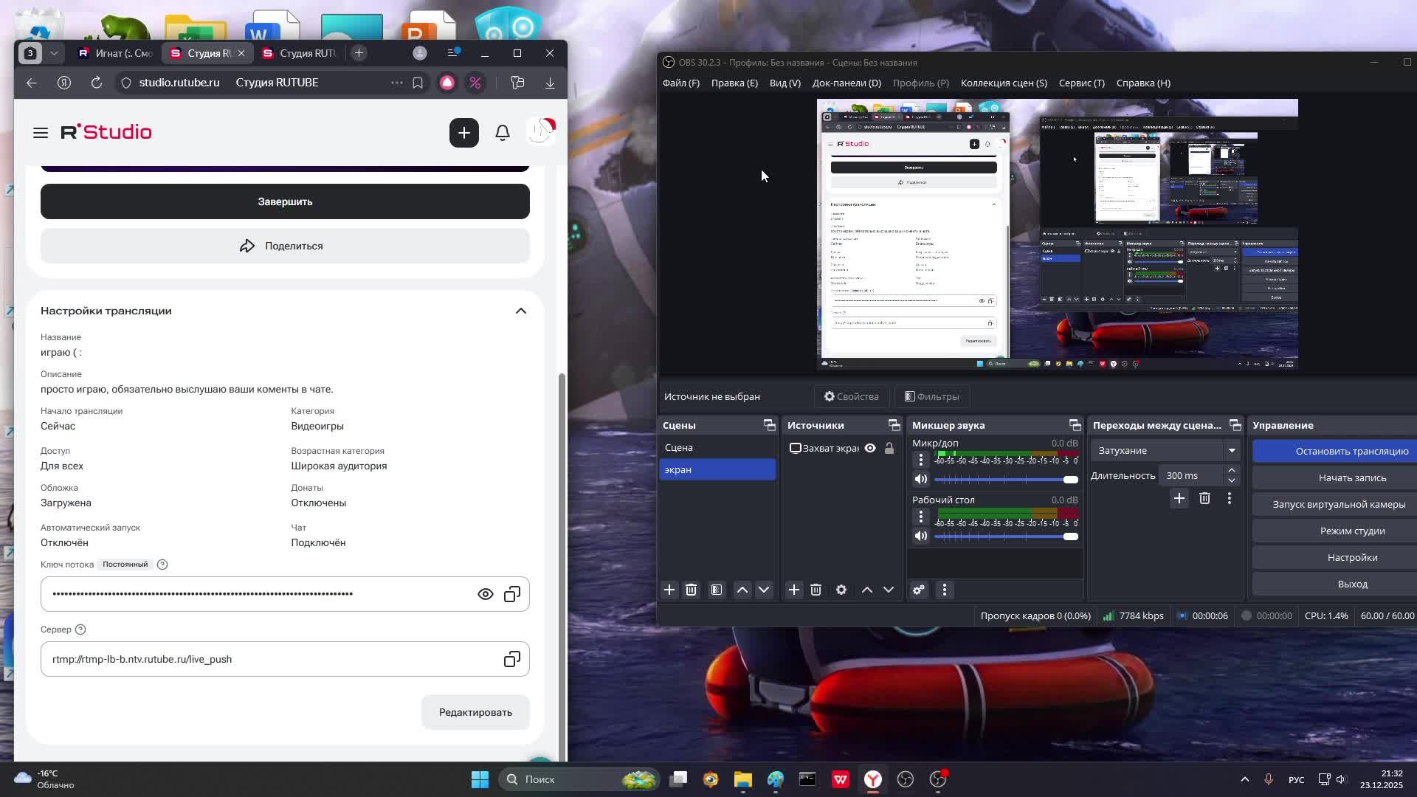Copy the server URL with copy icon
The width and height of the screenshot is (1417, 797).
512,659
